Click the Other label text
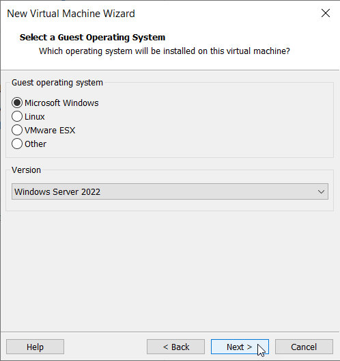 click(x=36, y=144)
